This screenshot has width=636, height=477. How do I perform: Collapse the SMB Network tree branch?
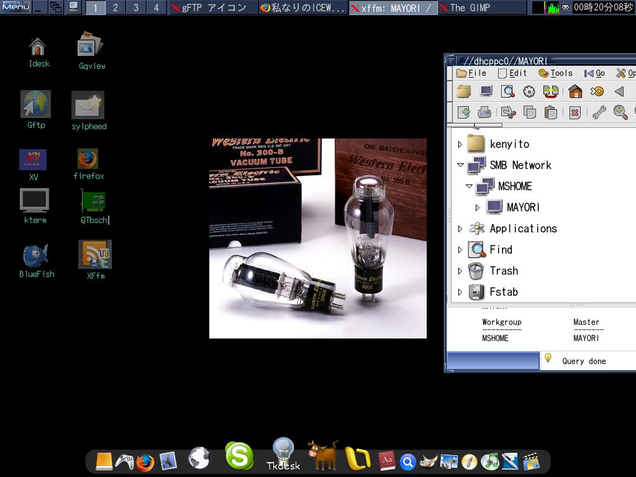coord(460,165)
